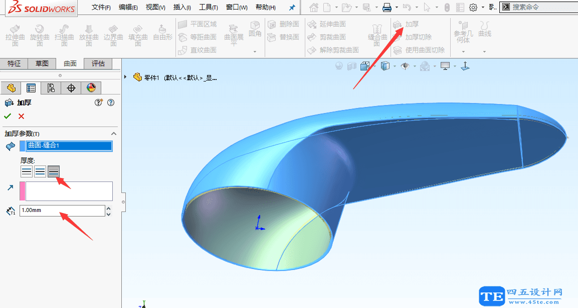Switch to the 评估 tab

pos(98,63)
